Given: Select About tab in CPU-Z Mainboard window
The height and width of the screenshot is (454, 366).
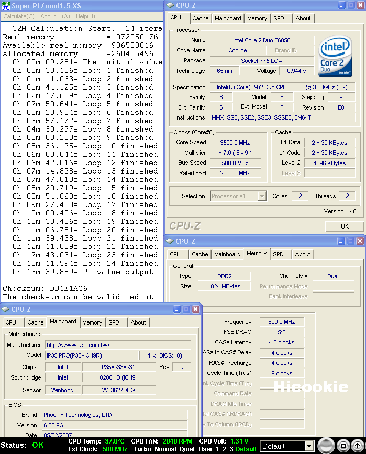Looking at the screenshot, I should pos(138,322).
